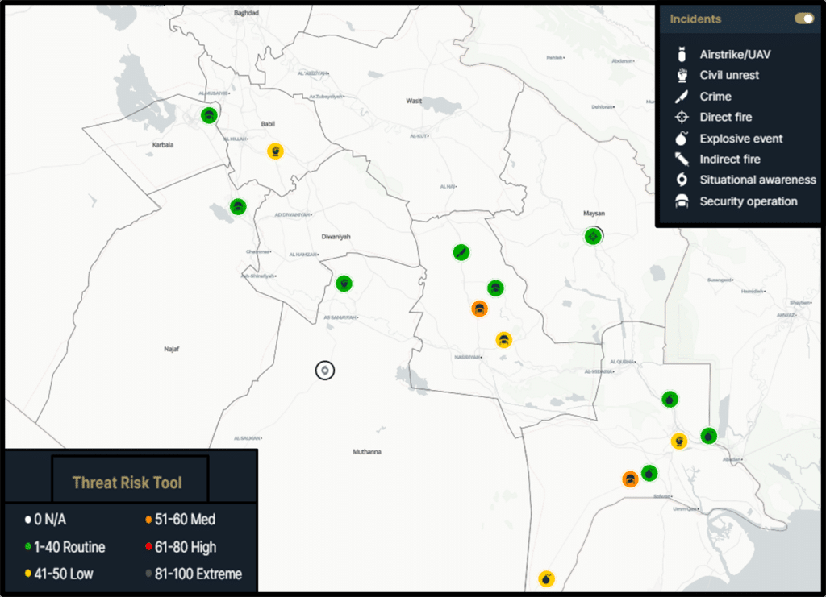The height and width of the screenshot is (597, 826).
Task: Select the yellow explosive marker at map bottom
Action: 546,578
